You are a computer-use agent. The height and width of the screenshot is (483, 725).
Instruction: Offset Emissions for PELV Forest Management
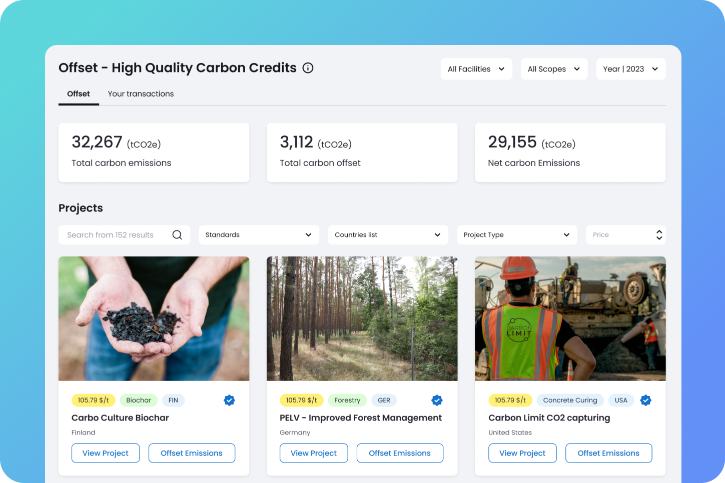(x=400, y=453)
